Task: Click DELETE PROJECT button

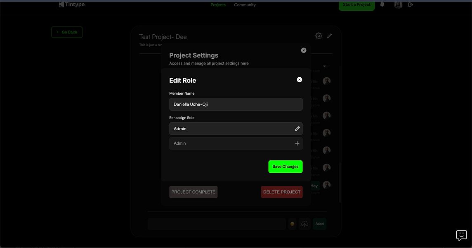Action: click(x=282, y=192)
